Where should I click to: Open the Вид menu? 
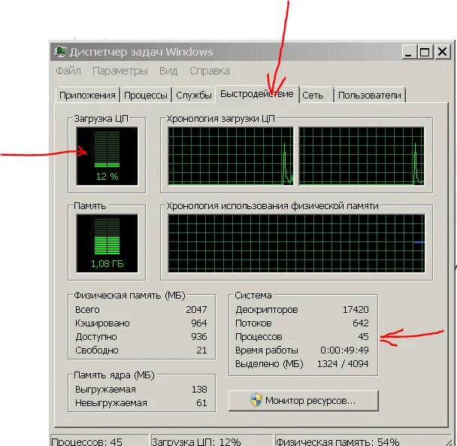[168, 71]
